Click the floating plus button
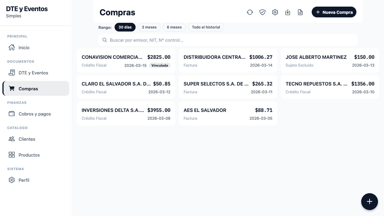The height and width of the screenshot is (216, 384). click(x=370, y=202)
